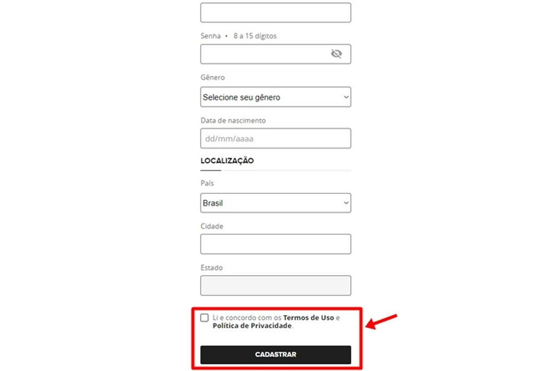The image size is (546, 371).
Task: Click the 'Senha' field label
Action: coord(210,36)
